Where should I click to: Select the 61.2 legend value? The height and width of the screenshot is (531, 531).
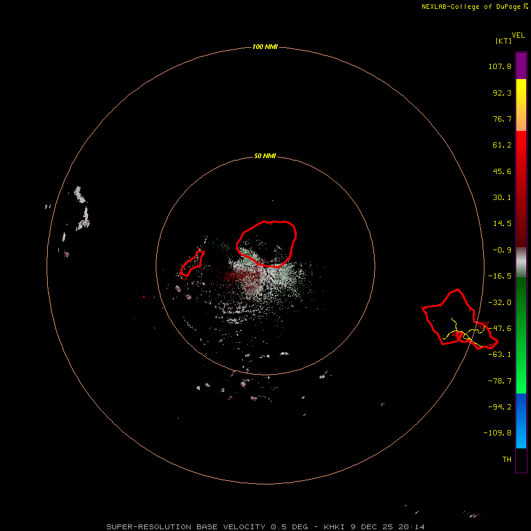(502, 145)
